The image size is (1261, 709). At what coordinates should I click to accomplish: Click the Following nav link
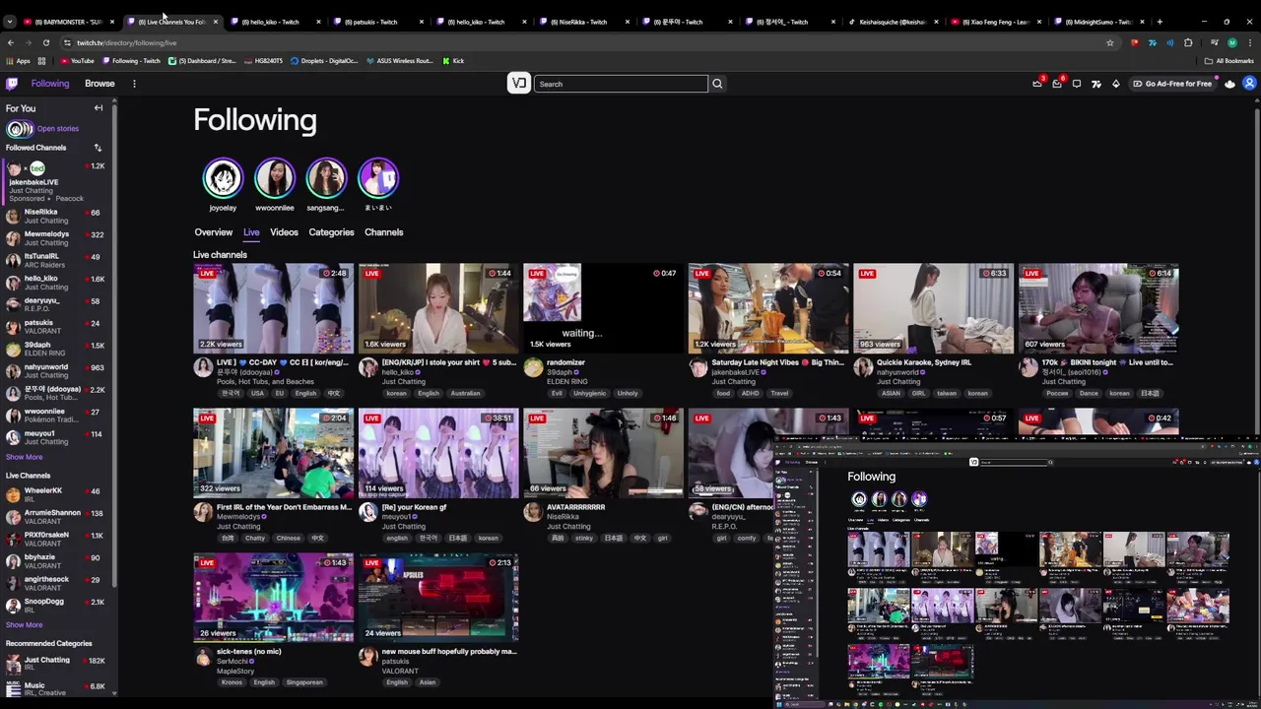49,84
